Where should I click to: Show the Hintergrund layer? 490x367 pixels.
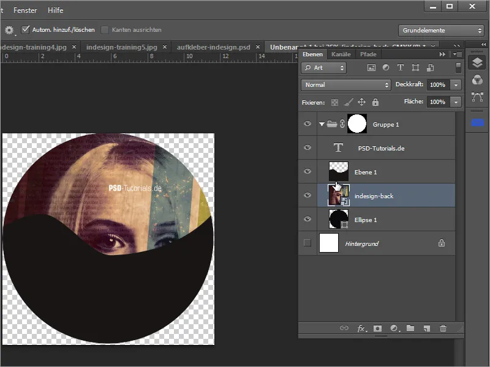(307, 243)
